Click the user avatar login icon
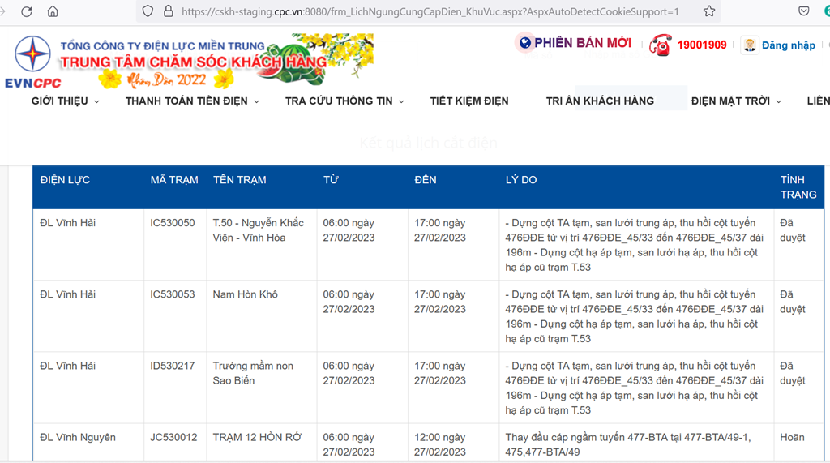 coord(749,45)
